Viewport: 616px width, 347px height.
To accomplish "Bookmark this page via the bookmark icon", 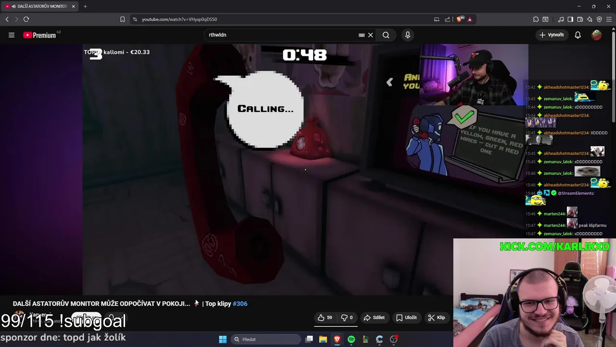I will click(122, 19).
